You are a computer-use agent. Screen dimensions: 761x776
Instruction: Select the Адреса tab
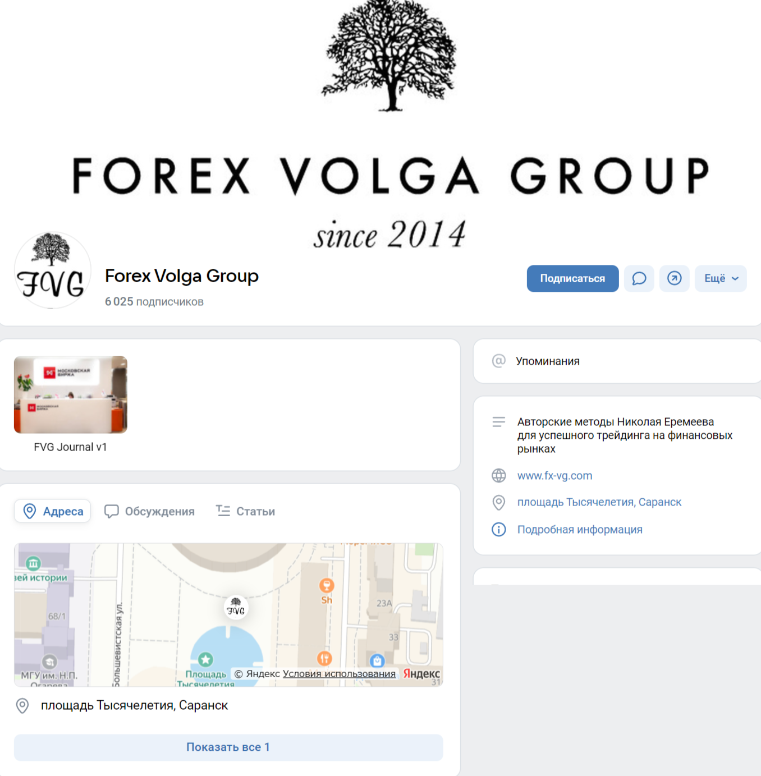click(53, 511)
